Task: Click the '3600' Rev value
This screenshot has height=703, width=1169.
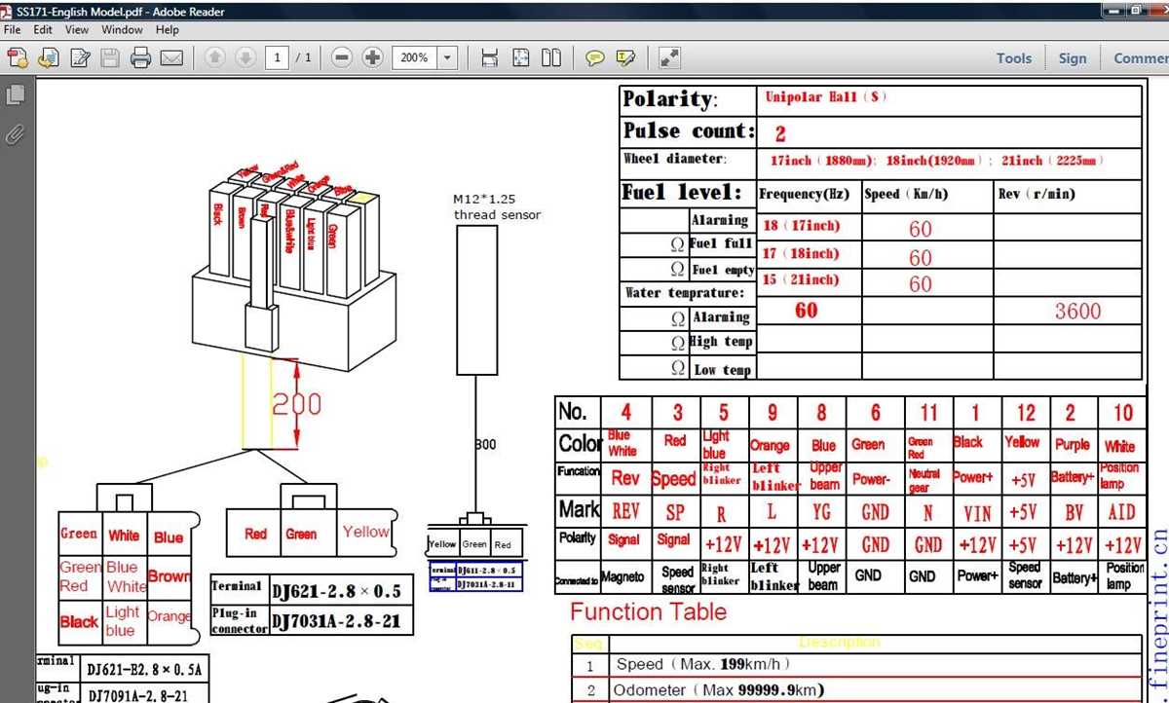Action: 1077,312
